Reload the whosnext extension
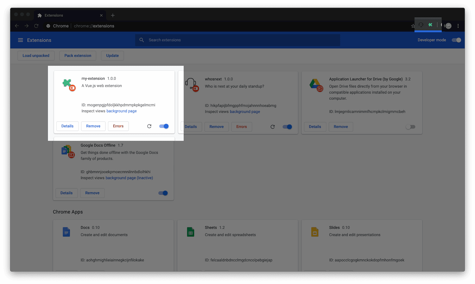475x284 pixels. [273, 127]
